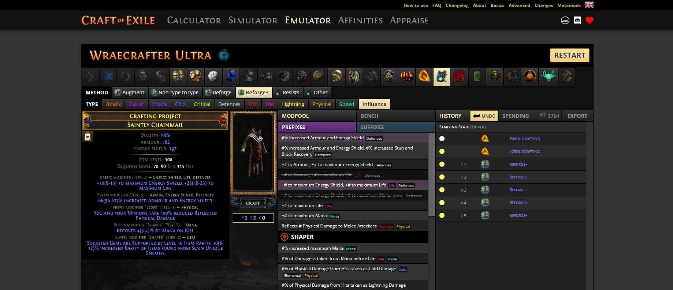Change language via the UK flag
This screenshot has width=673, height=290.
tap(589, 5)
